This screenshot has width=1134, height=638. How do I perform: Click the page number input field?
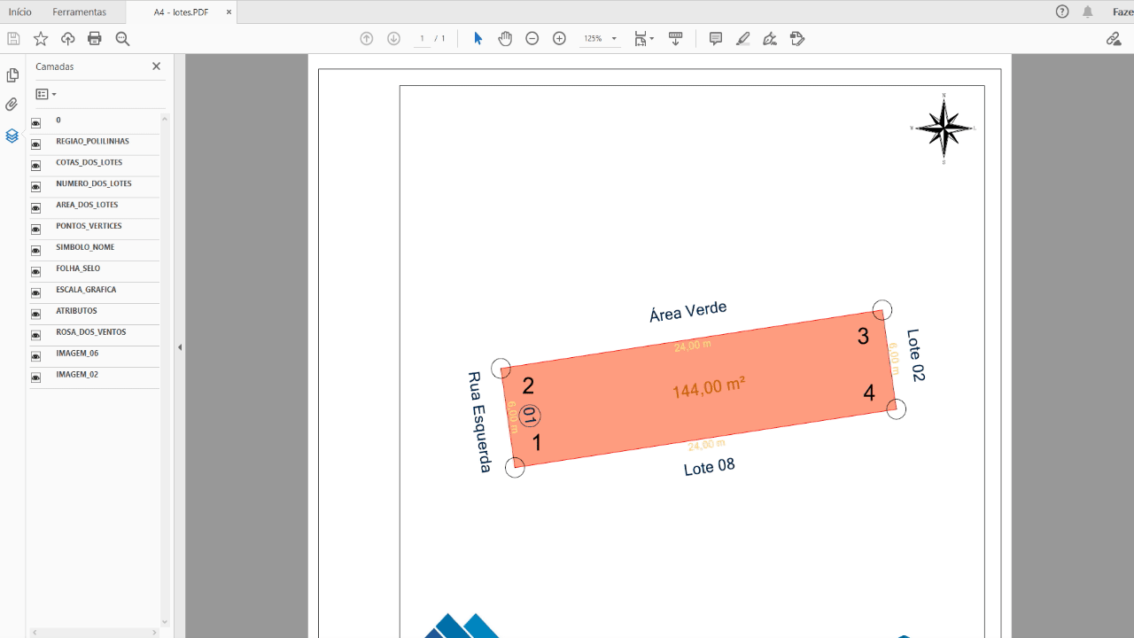423,39
